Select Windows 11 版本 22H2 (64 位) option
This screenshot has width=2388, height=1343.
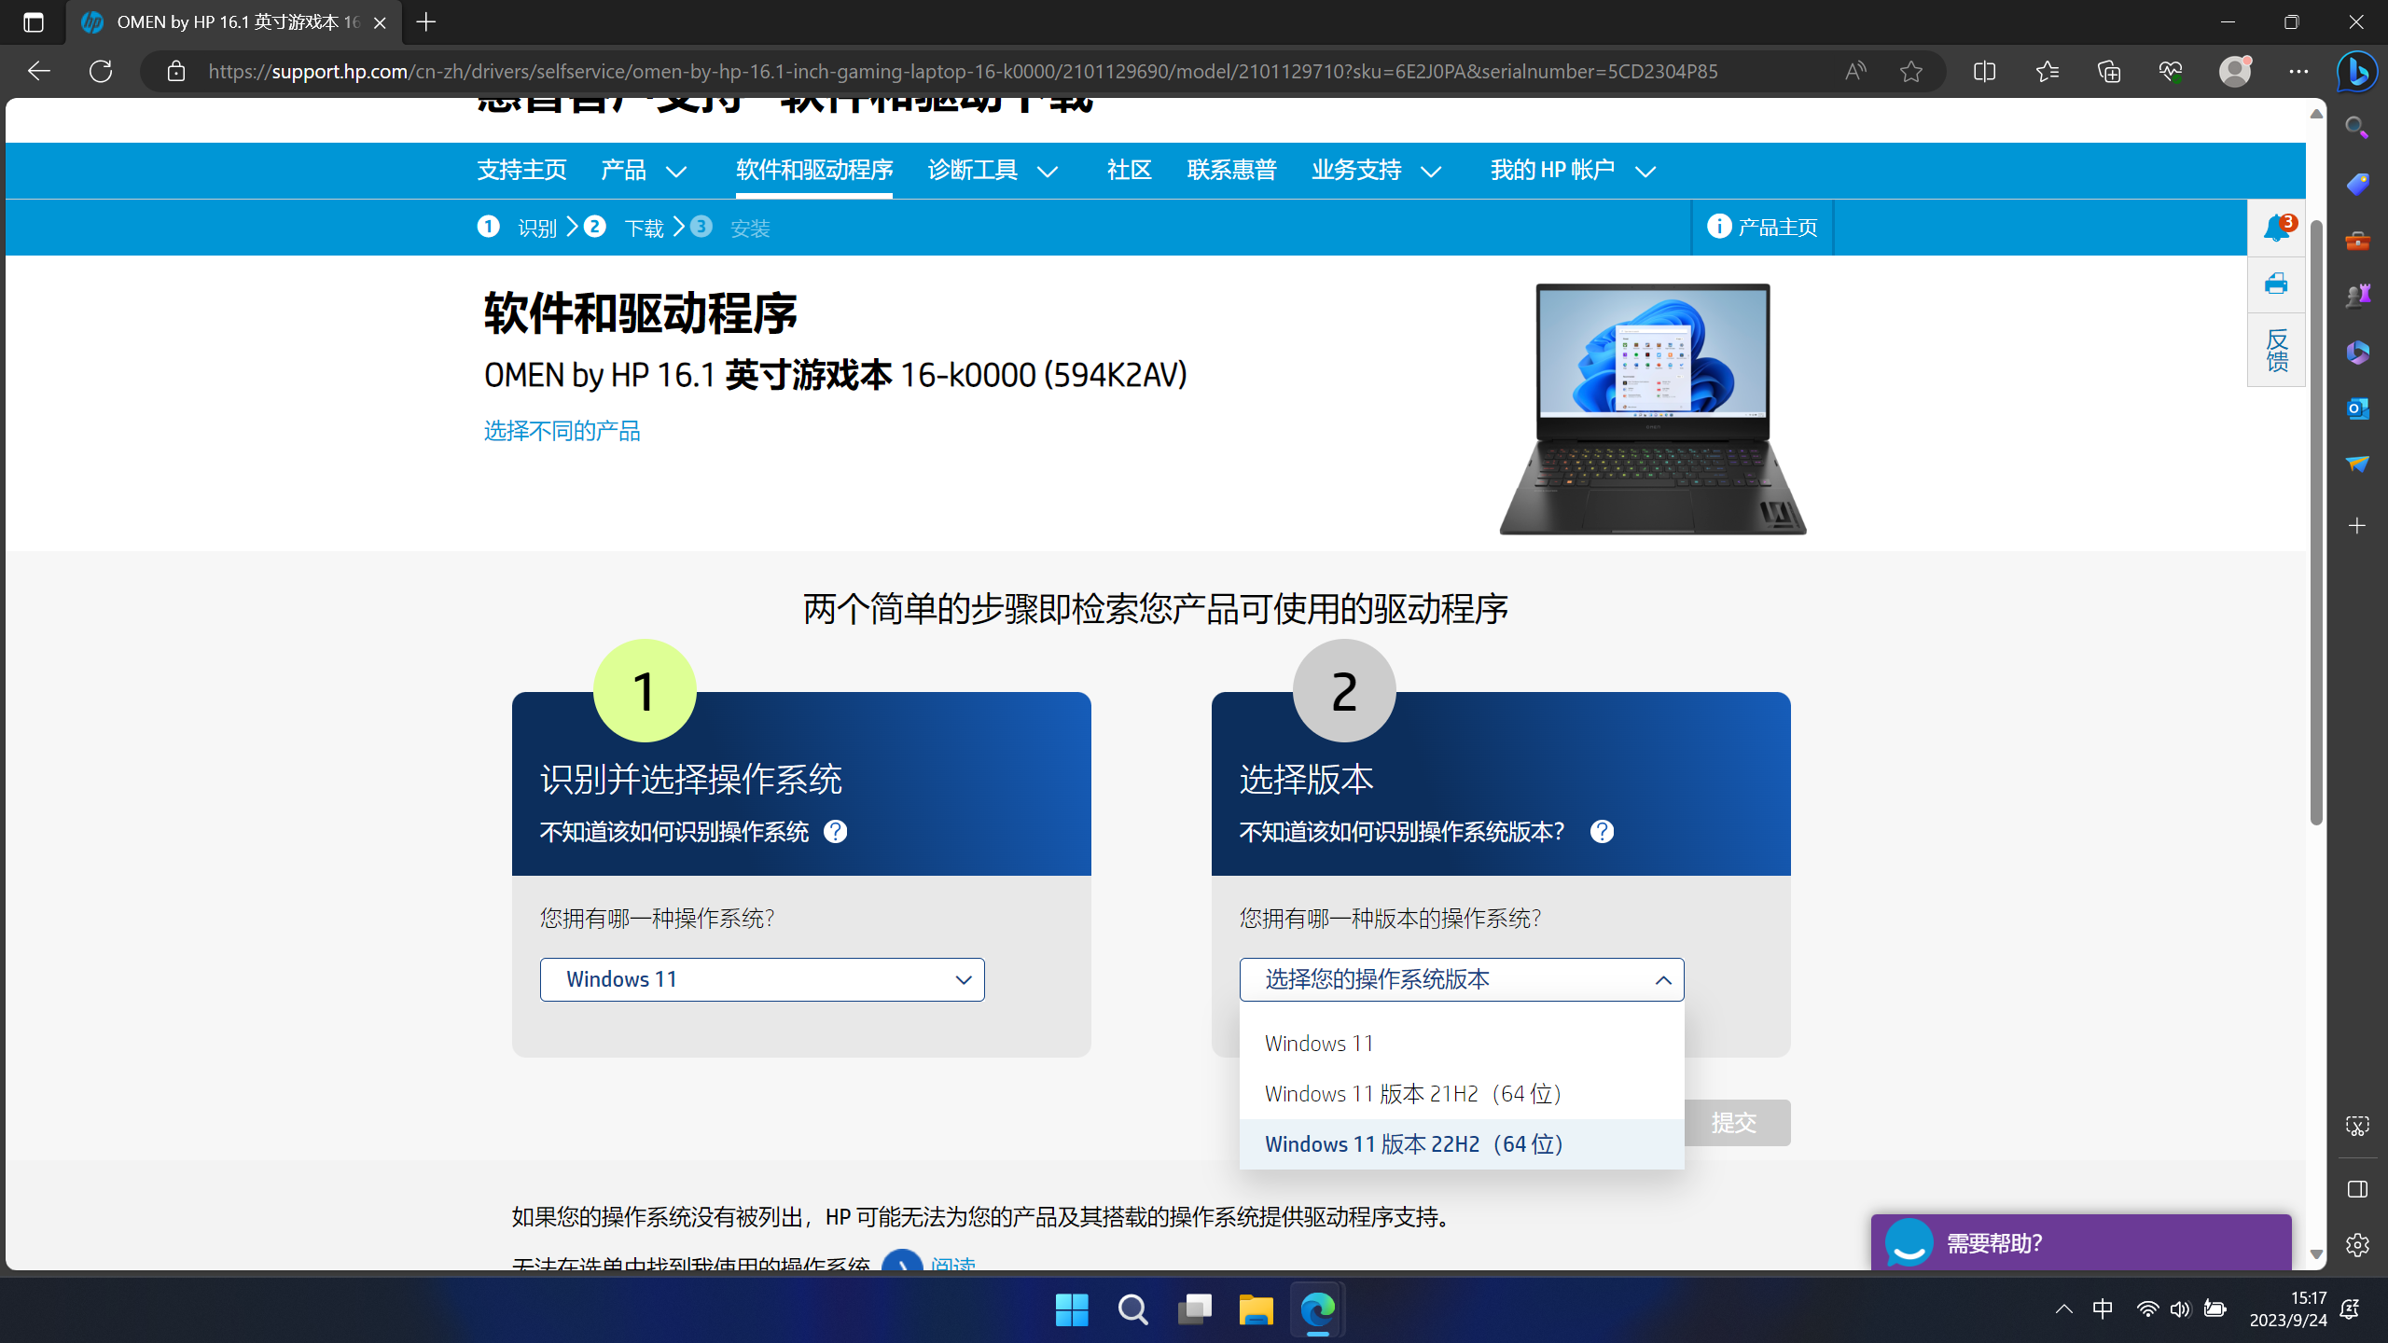1413,1144
